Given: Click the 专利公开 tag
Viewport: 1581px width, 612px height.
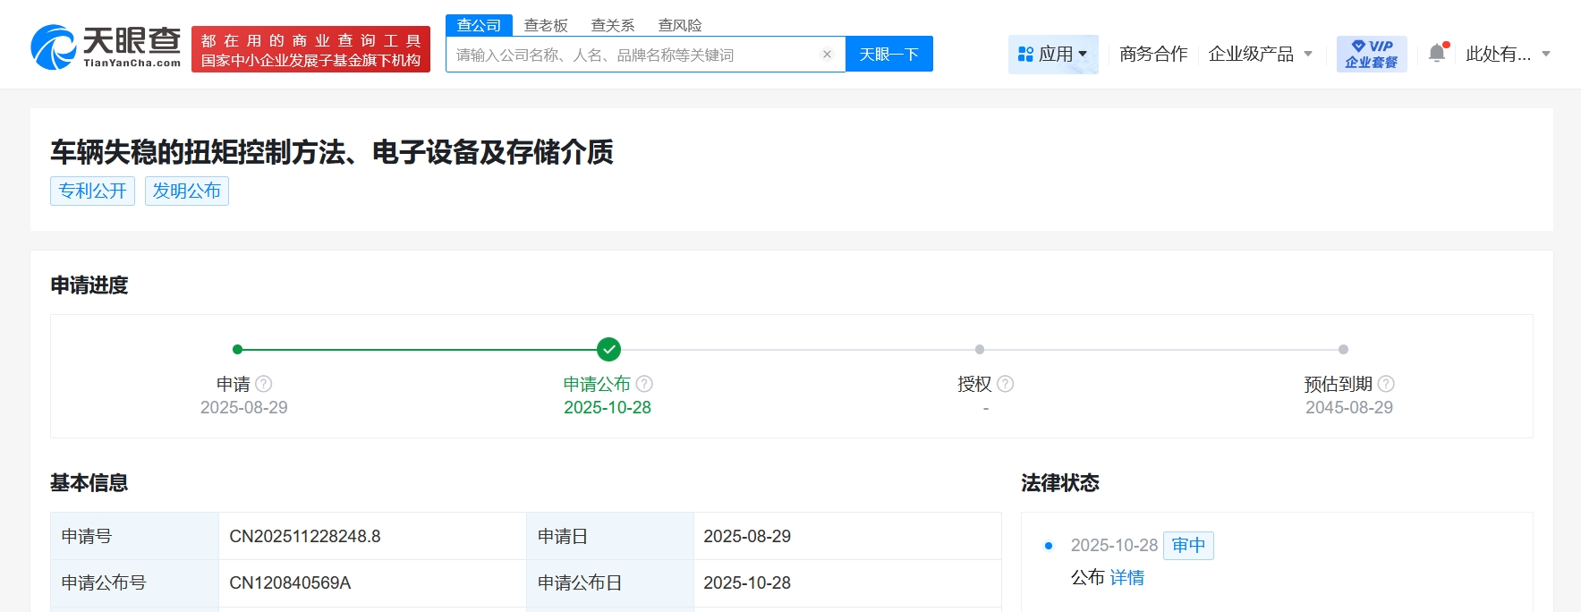Looking at the screenshot, I should 92,191.
